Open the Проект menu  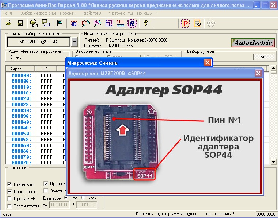tap(66, 13)
